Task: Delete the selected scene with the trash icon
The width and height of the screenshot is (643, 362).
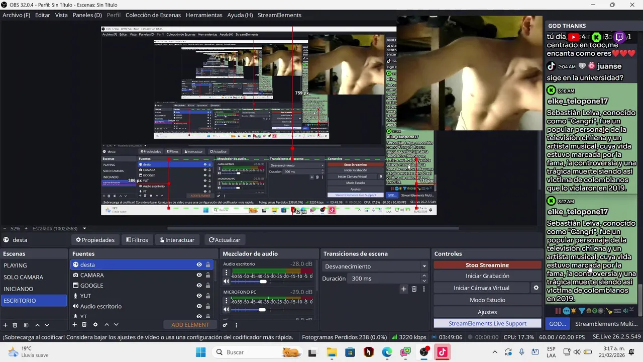Action: (15, 325)
